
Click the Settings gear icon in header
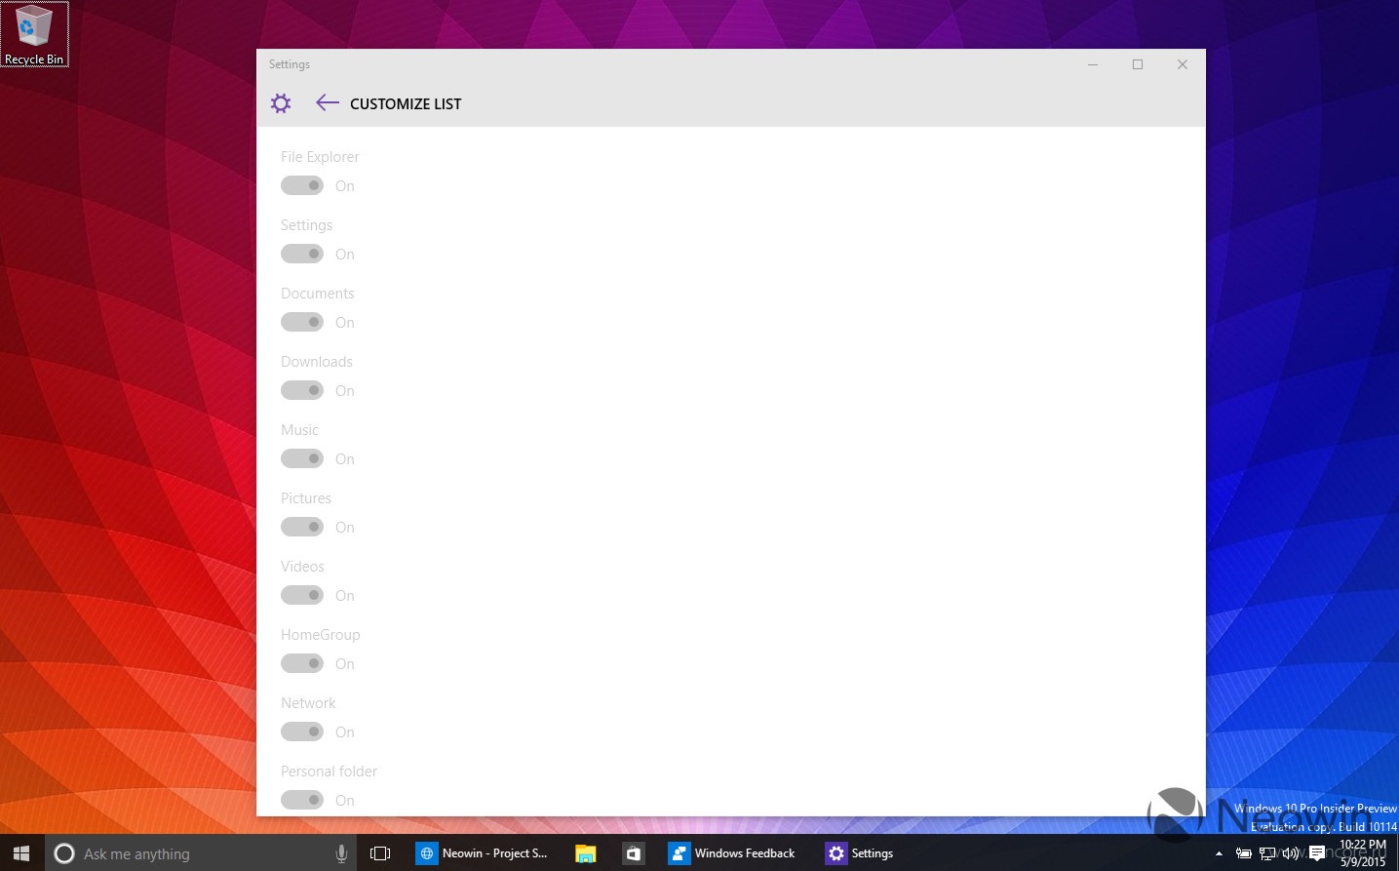[x=281, y=103]
